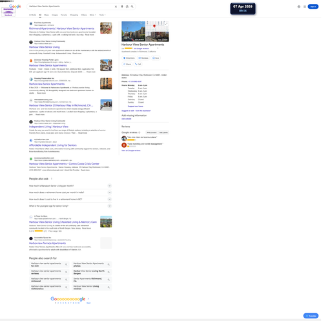
Task: Click the Write a review button
Action: pyautogui.click(x=152, y=132)
